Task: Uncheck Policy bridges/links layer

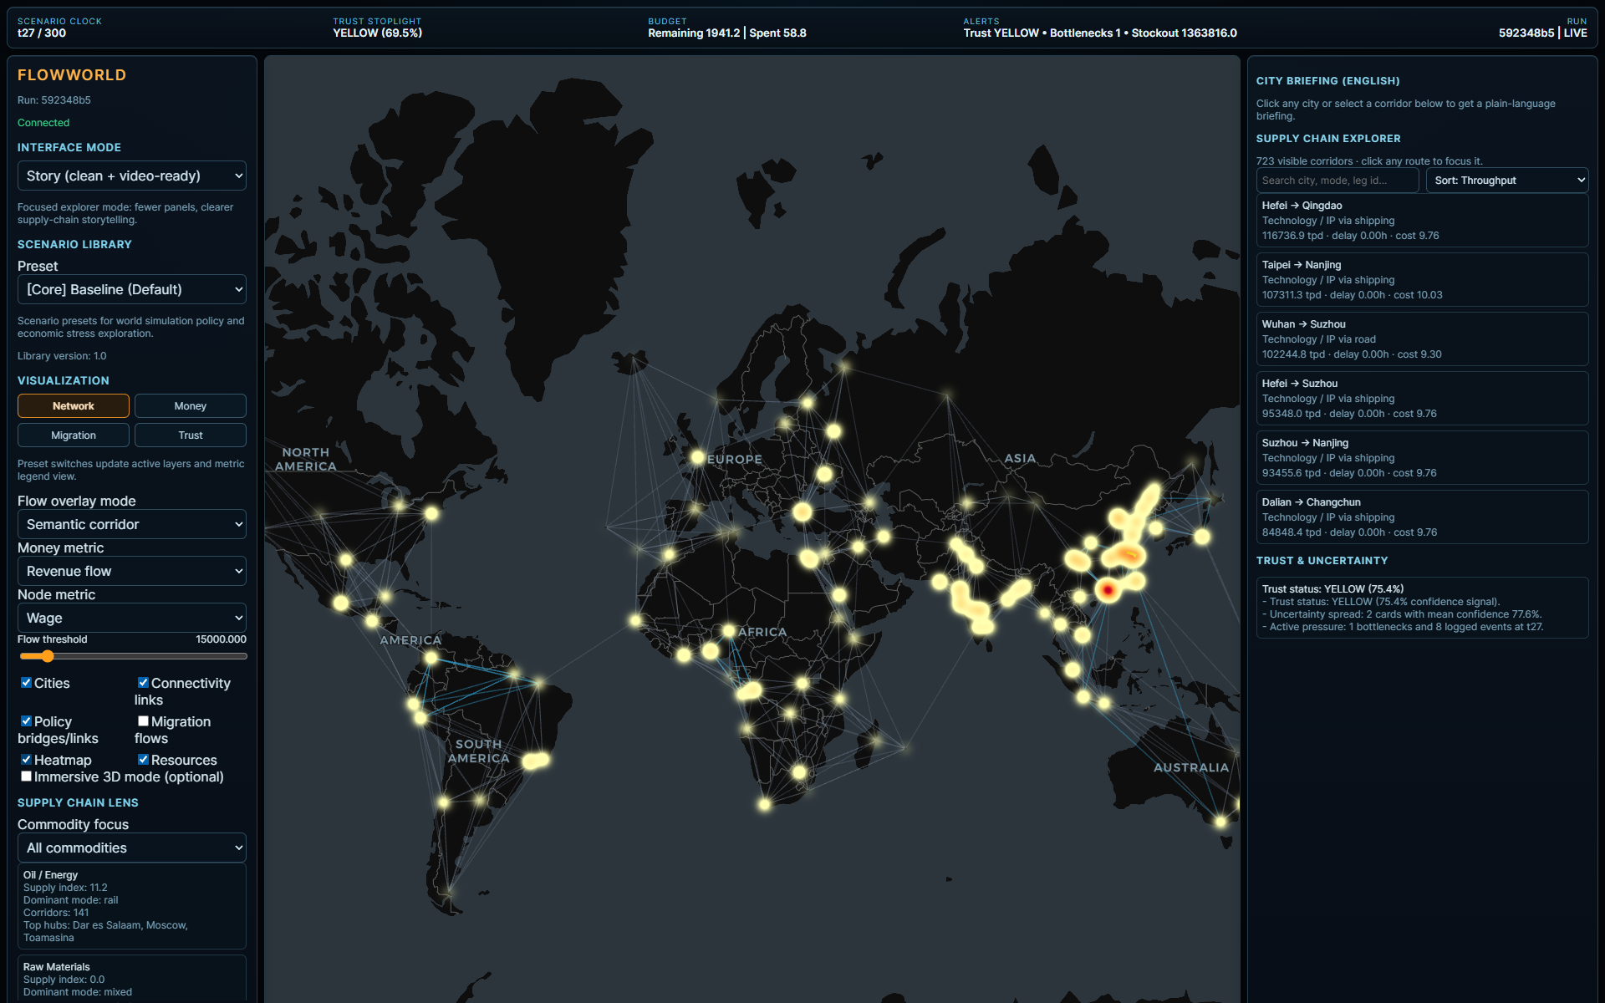Action: pos(26,721)
